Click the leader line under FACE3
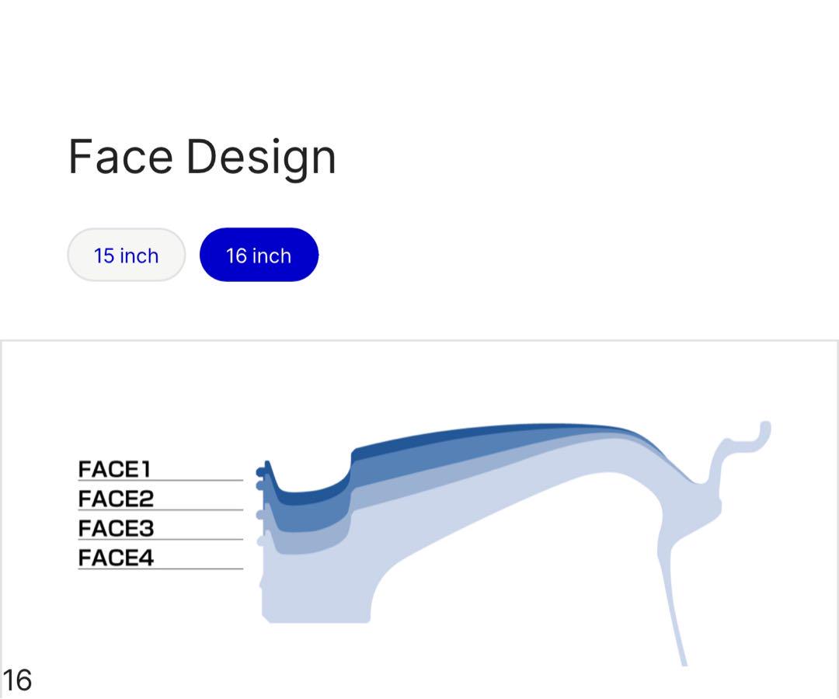The width and height of the screenshot is (839, 699). (161, 539)
